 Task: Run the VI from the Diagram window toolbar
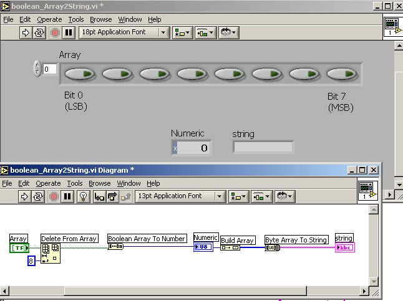[25, 197]
